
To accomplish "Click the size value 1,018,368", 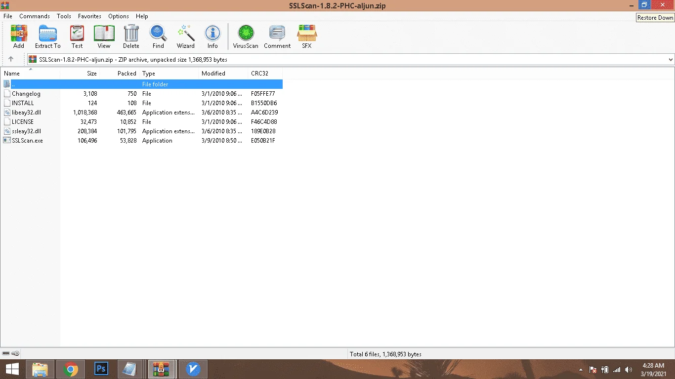I will pyautogui.click(x=85, y=113).
